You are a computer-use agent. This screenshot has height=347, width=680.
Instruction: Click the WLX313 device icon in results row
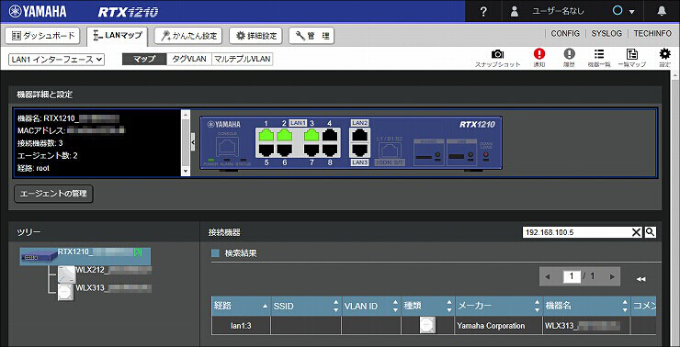tap(427, 325)
